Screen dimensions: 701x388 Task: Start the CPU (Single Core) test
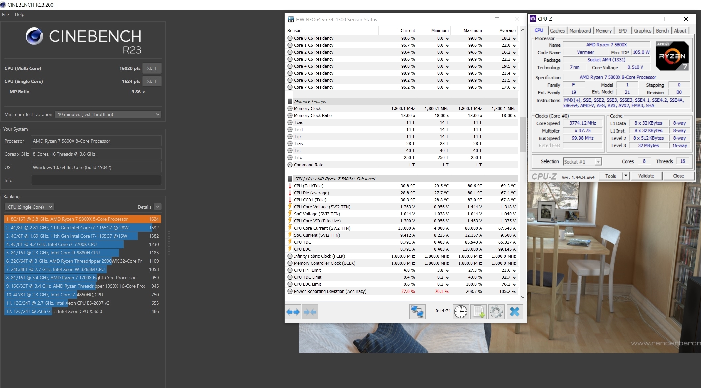[x=152, y=81]
